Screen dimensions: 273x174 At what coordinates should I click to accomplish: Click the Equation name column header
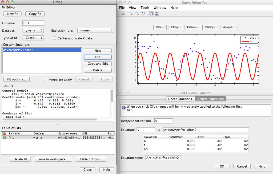point(70,134)
